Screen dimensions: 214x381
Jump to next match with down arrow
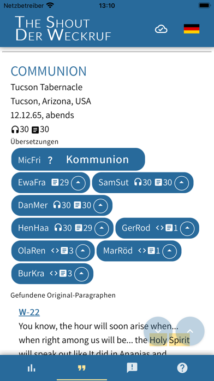(x=158, y=331)
